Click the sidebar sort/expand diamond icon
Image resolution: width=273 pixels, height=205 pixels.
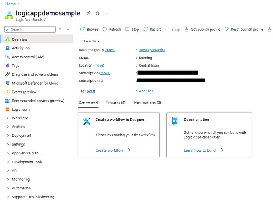coord(60,29)
